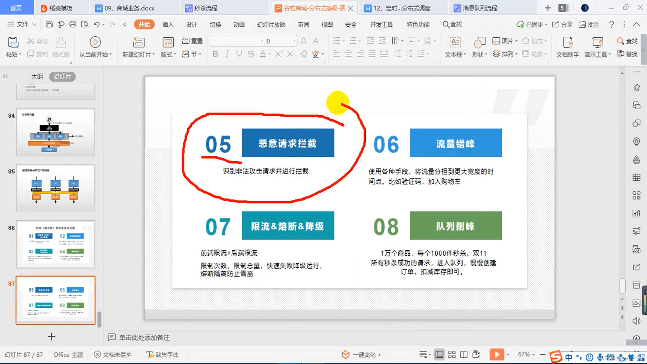This screenshot has height=364, width=647.
Task: Click the Print icon in quick toolbar
Action: (x=73, y=24)
